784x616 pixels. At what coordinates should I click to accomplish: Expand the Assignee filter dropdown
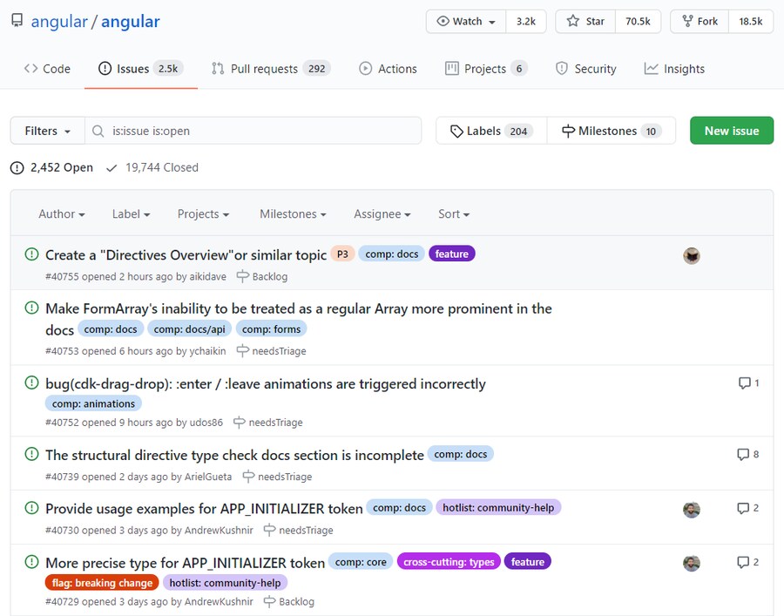(382, 213)
